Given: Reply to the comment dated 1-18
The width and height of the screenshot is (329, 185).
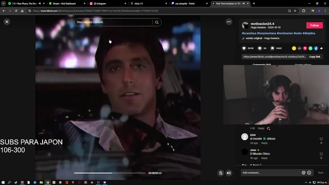Looking at the screenshot, I should pos(261,128).
